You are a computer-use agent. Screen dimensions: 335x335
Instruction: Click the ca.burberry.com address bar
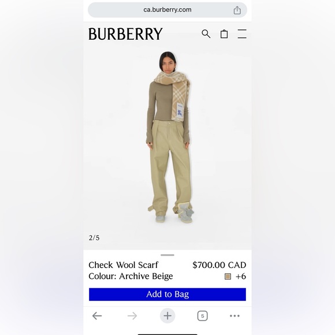pos(167,10)
